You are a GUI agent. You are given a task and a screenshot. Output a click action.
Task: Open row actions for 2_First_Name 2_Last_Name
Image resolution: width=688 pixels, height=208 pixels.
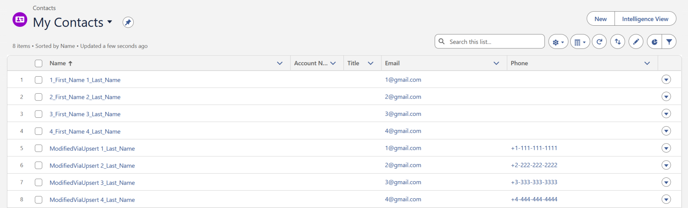click(x=666, y=97)
